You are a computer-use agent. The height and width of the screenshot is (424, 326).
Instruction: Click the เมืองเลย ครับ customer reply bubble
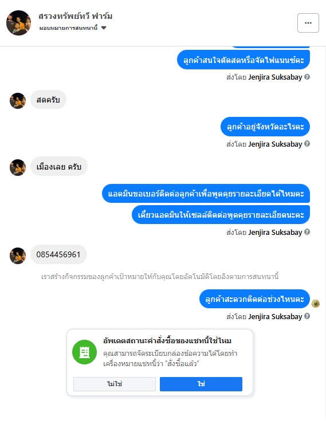point(59,166)
